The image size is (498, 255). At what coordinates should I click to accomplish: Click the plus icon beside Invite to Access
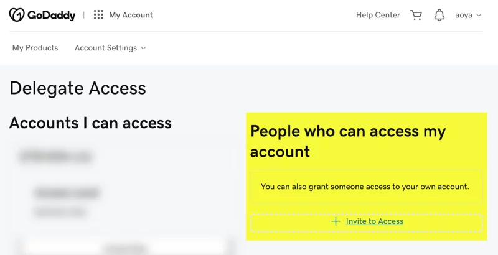click(336, 221)
